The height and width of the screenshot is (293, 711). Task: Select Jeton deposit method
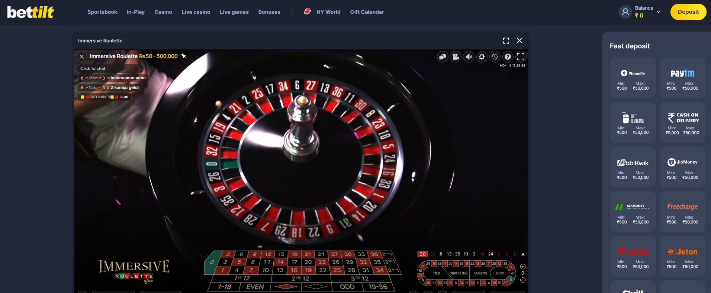coord(683,256)
